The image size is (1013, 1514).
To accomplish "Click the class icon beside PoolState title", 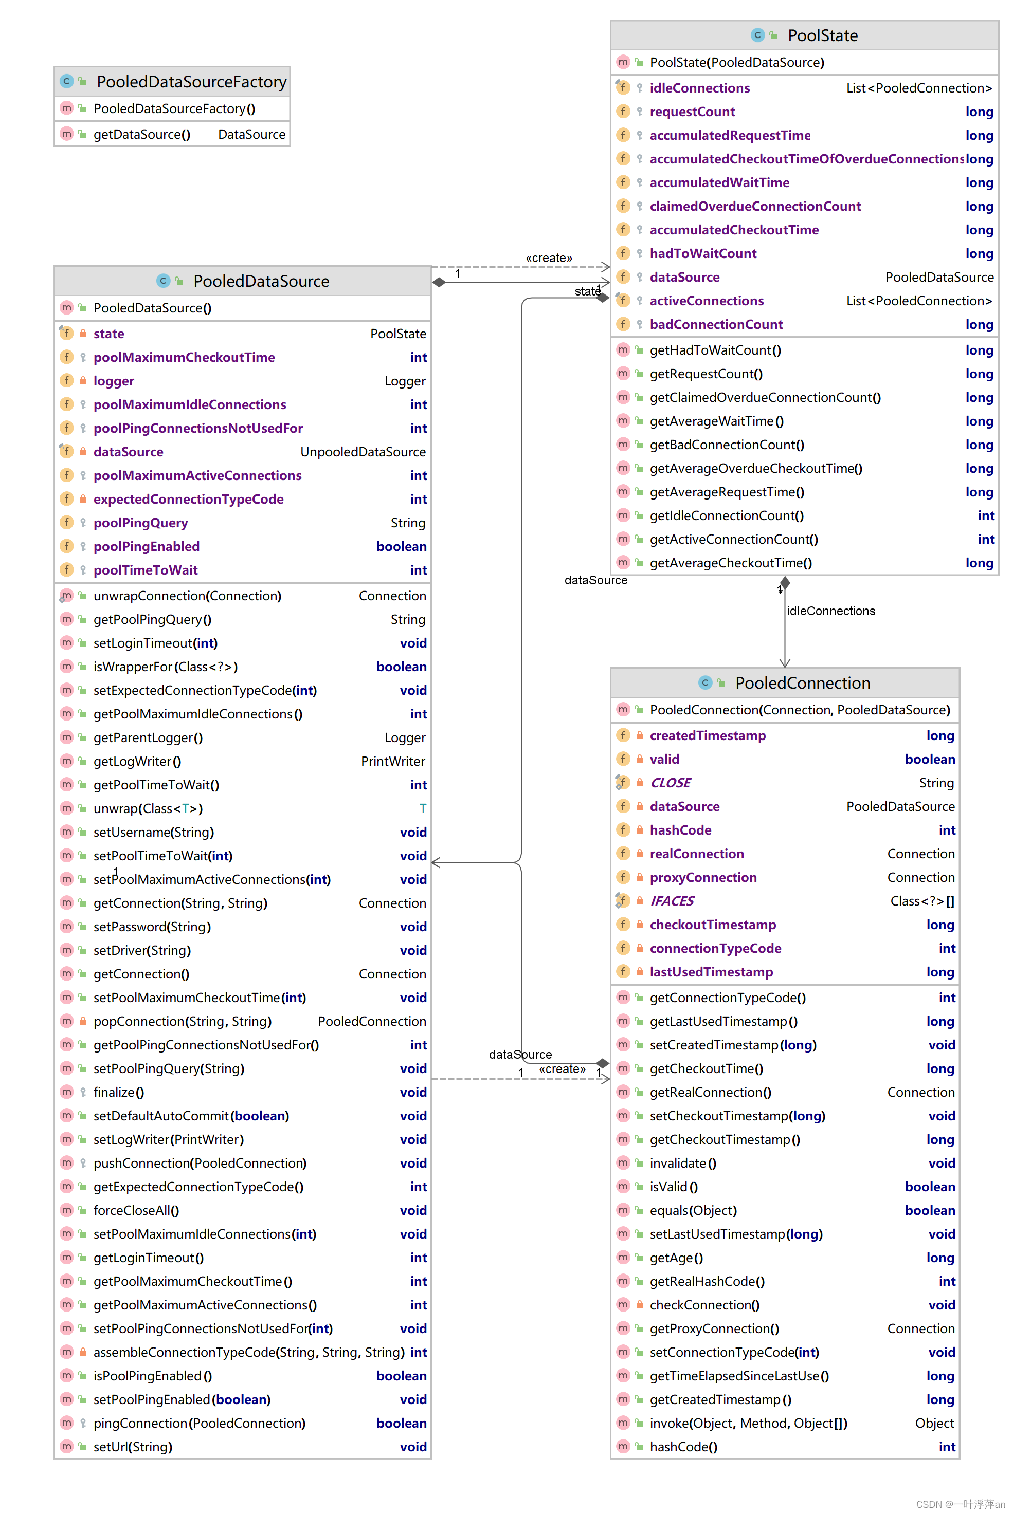I will point(757,35).
